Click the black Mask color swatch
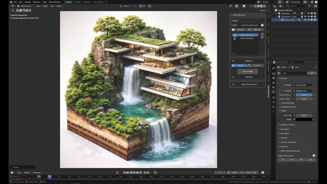 (x=304, y=120)
